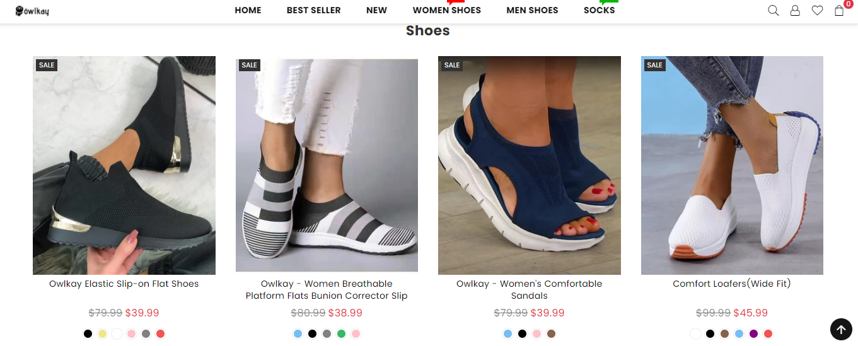Open the BEST SELLER menu

point(313,10)
